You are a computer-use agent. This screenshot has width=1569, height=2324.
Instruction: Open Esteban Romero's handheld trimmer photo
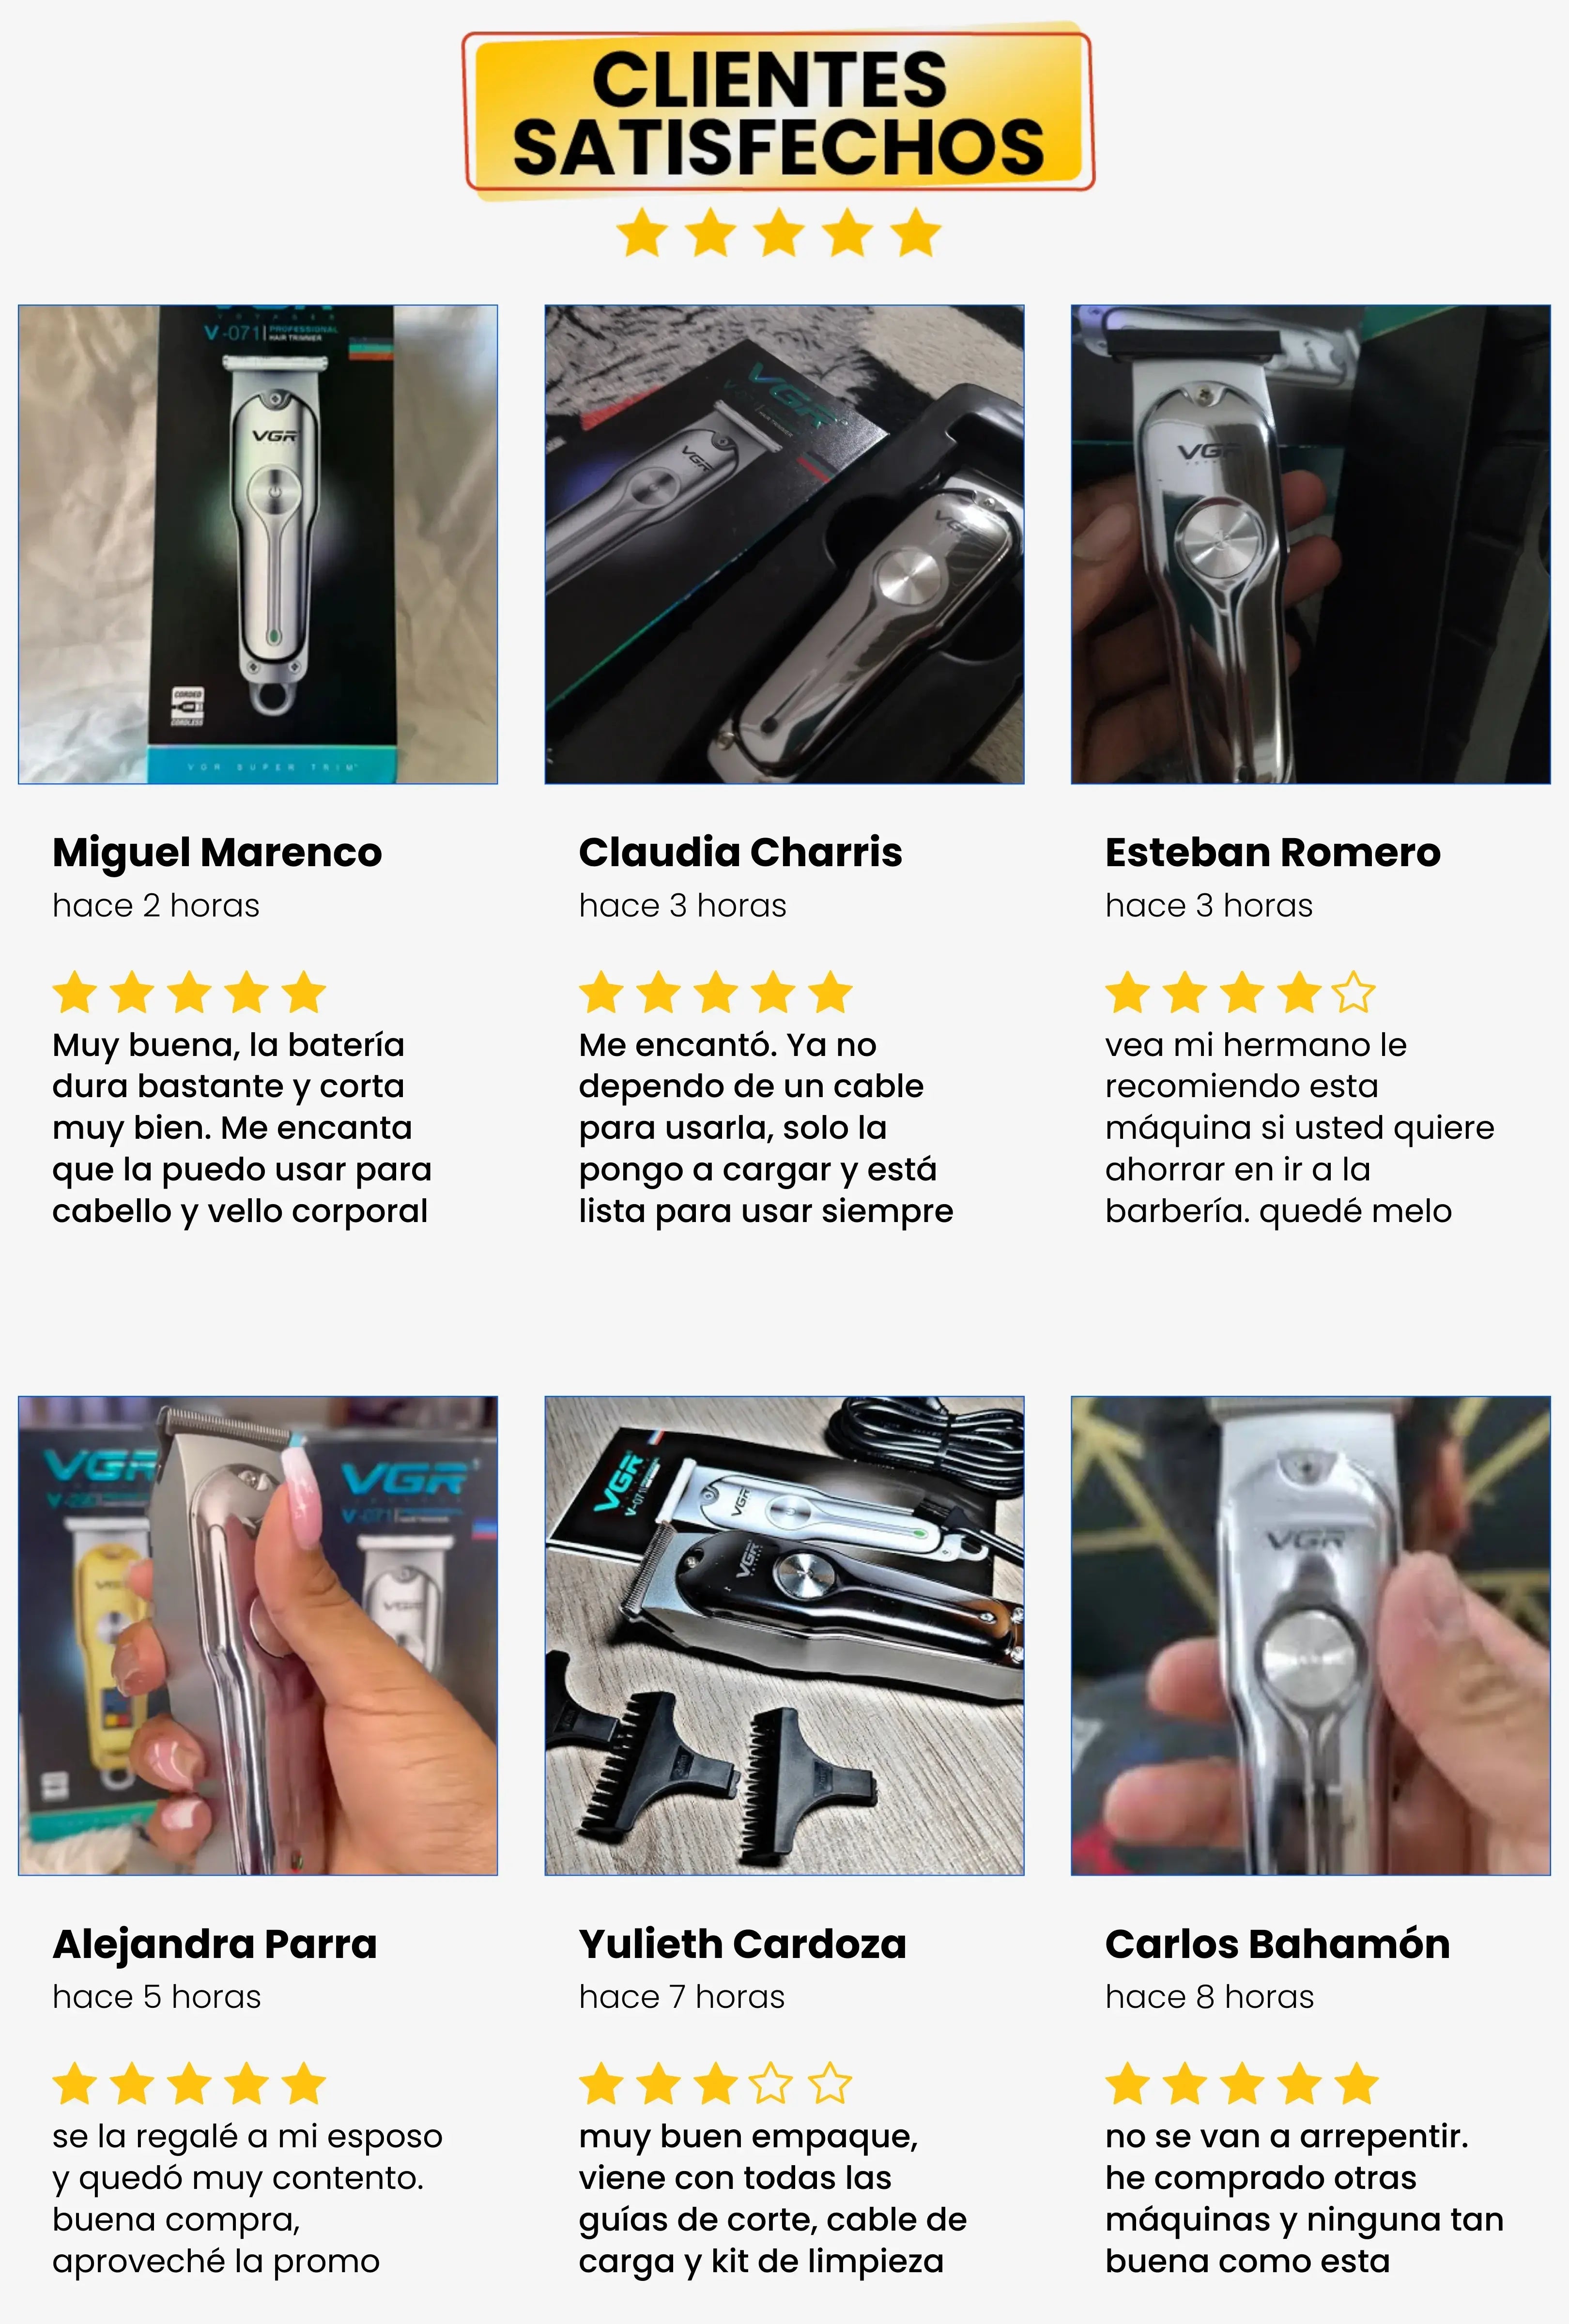coord(1310,544)
